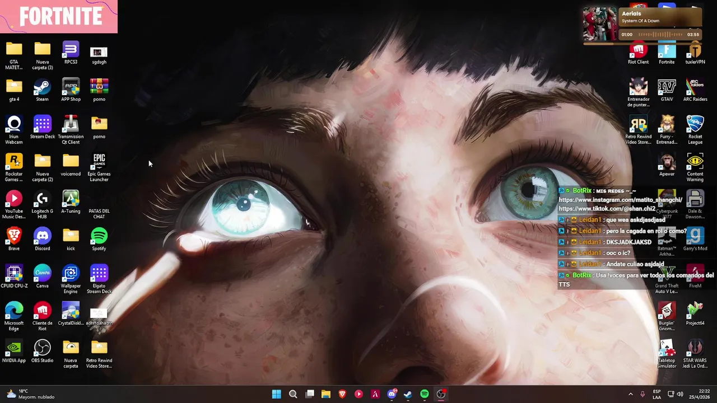Launch Wallpaper Engine shortcut
717x403 pixels.
coord(71,280)
